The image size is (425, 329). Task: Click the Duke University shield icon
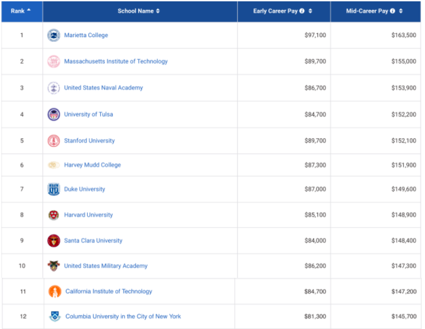coord(54,189)
